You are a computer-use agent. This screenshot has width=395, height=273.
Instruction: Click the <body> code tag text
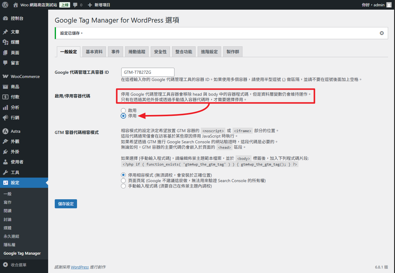[243, 159]
